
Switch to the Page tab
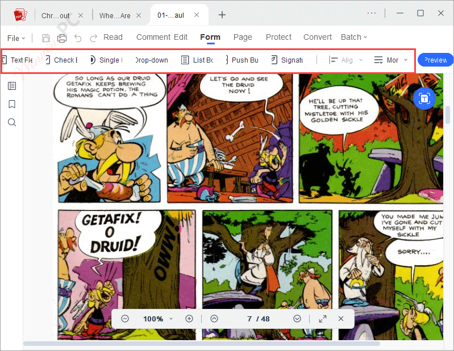[243, 37]
